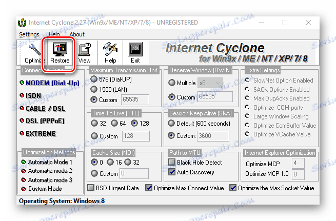
Task: Select the RWIN Custom radio button
Action: coord(172,97)
